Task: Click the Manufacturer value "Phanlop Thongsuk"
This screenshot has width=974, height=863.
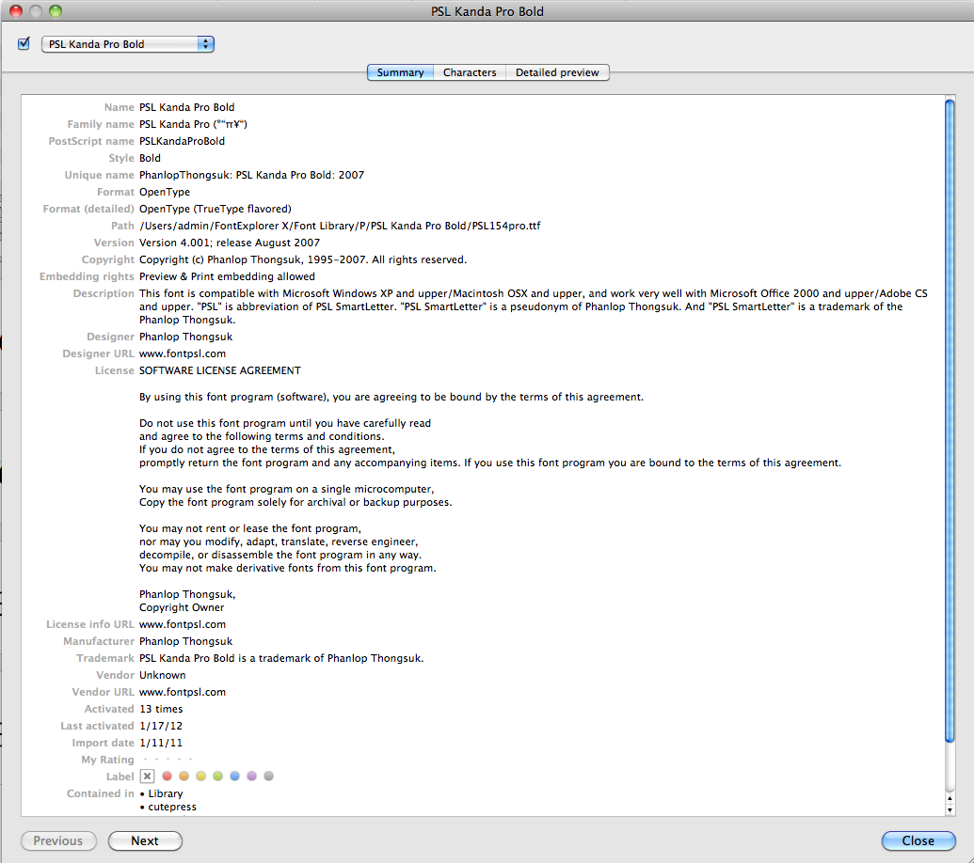Action: coord(185,641)
